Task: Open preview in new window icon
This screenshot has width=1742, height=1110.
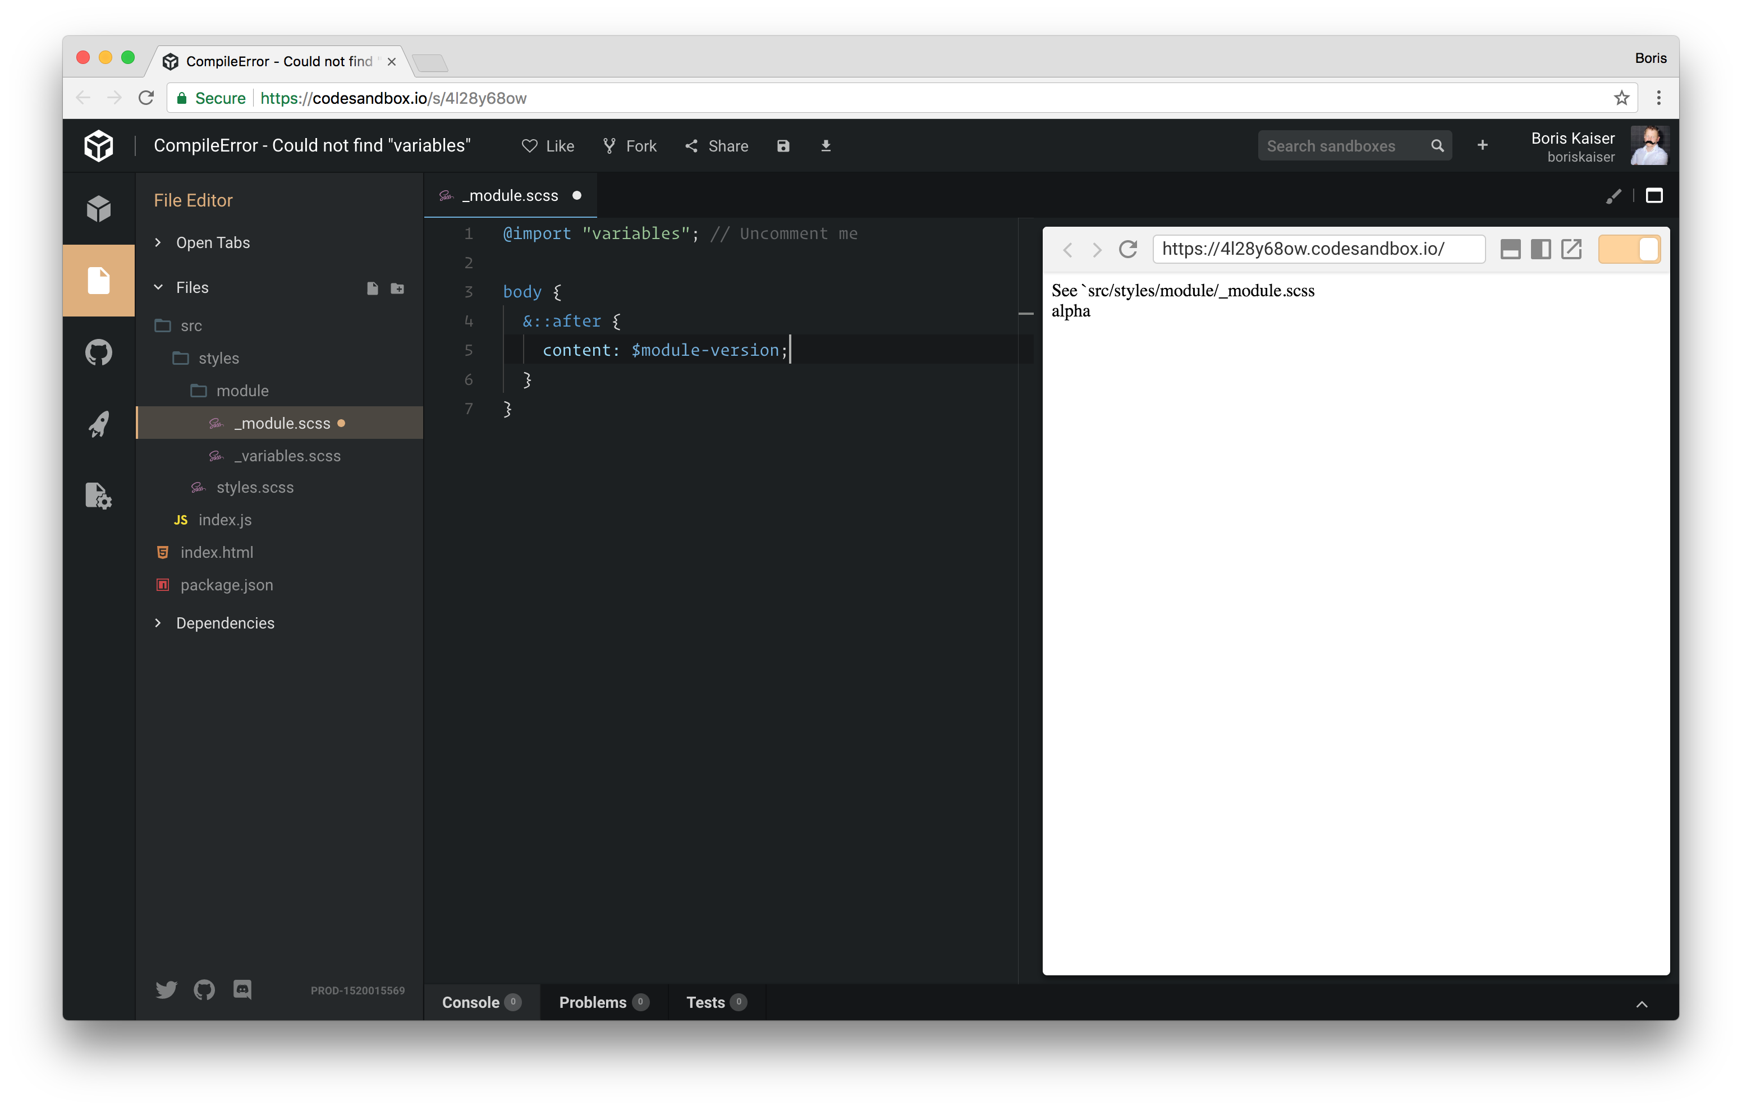Action: pyautogui.click(x=1571, y=250)
